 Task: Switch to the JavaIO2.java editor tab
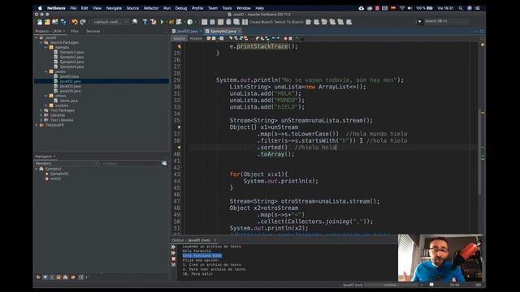187,31
